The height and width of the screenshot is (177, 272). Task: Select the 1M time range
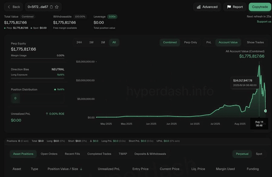tap(103, 43)
